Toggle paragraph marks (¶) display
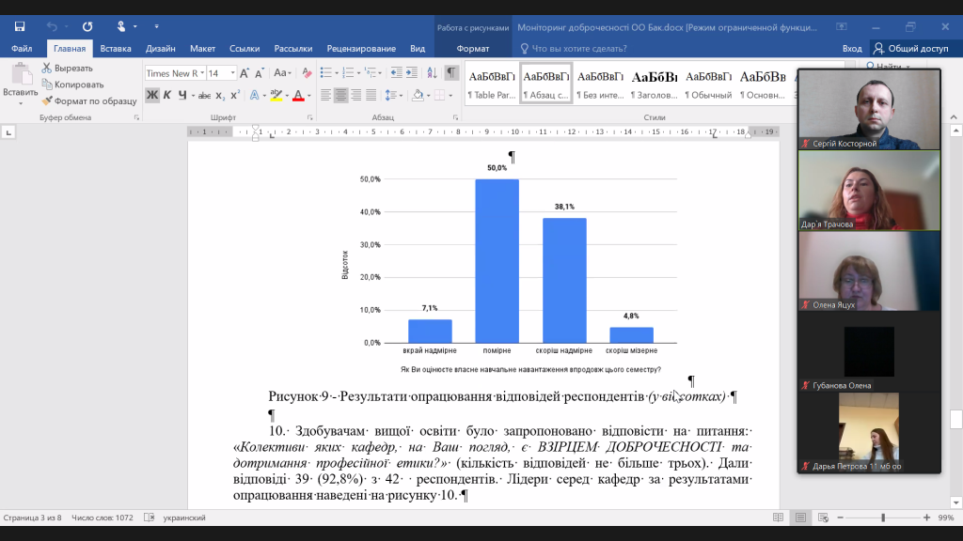This screenshot has height=541, width=963. coord(452,73)
